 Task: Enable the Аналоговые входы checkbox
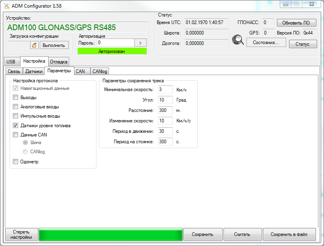coord(16,107)
